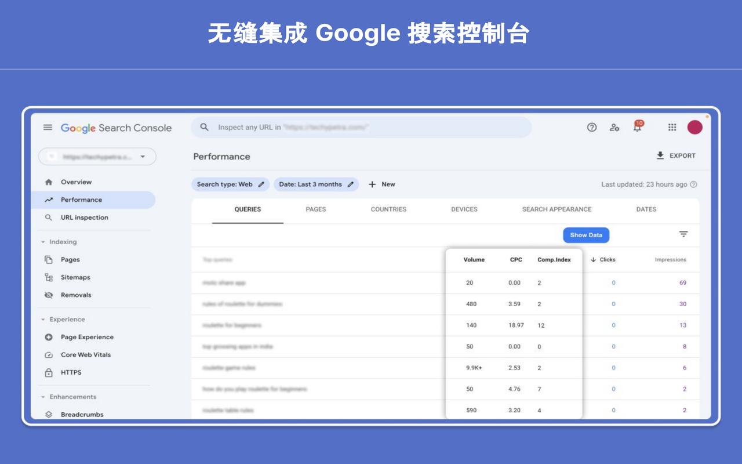The height and width of the screenshot is (464, 742).
Task: Click the Search type: Web filter chip
Action: 231,184
